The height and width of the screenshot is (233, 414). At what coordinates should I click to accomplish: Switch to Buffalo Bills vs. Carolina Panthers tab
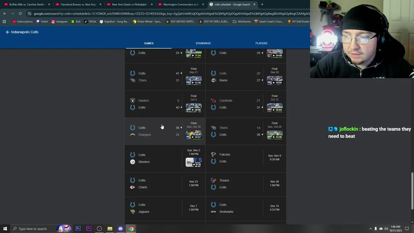(27, 5)
